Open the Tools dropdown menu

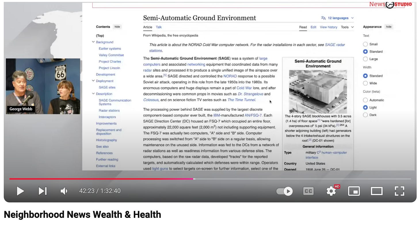click(x=347, y=27)
